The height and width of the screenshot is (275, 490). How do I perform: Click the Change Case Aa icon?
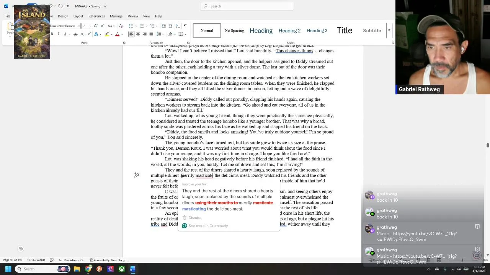[110, 26]
